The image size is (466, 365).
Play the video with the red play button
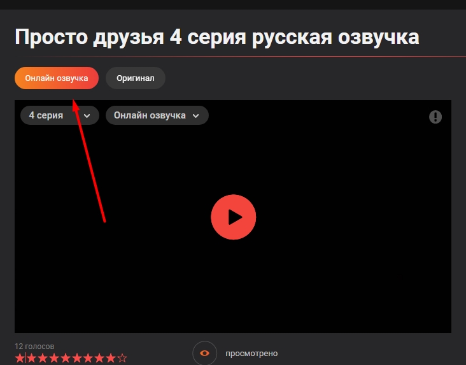[x=233, y=217]
